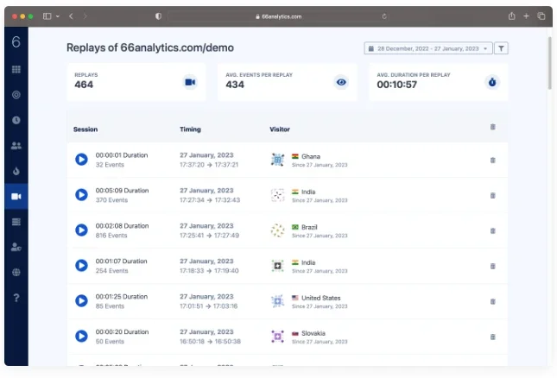The image size is (557, 378).
Task: Play the 00:00:20 Slovakia replay
Action: coord(81,336)
